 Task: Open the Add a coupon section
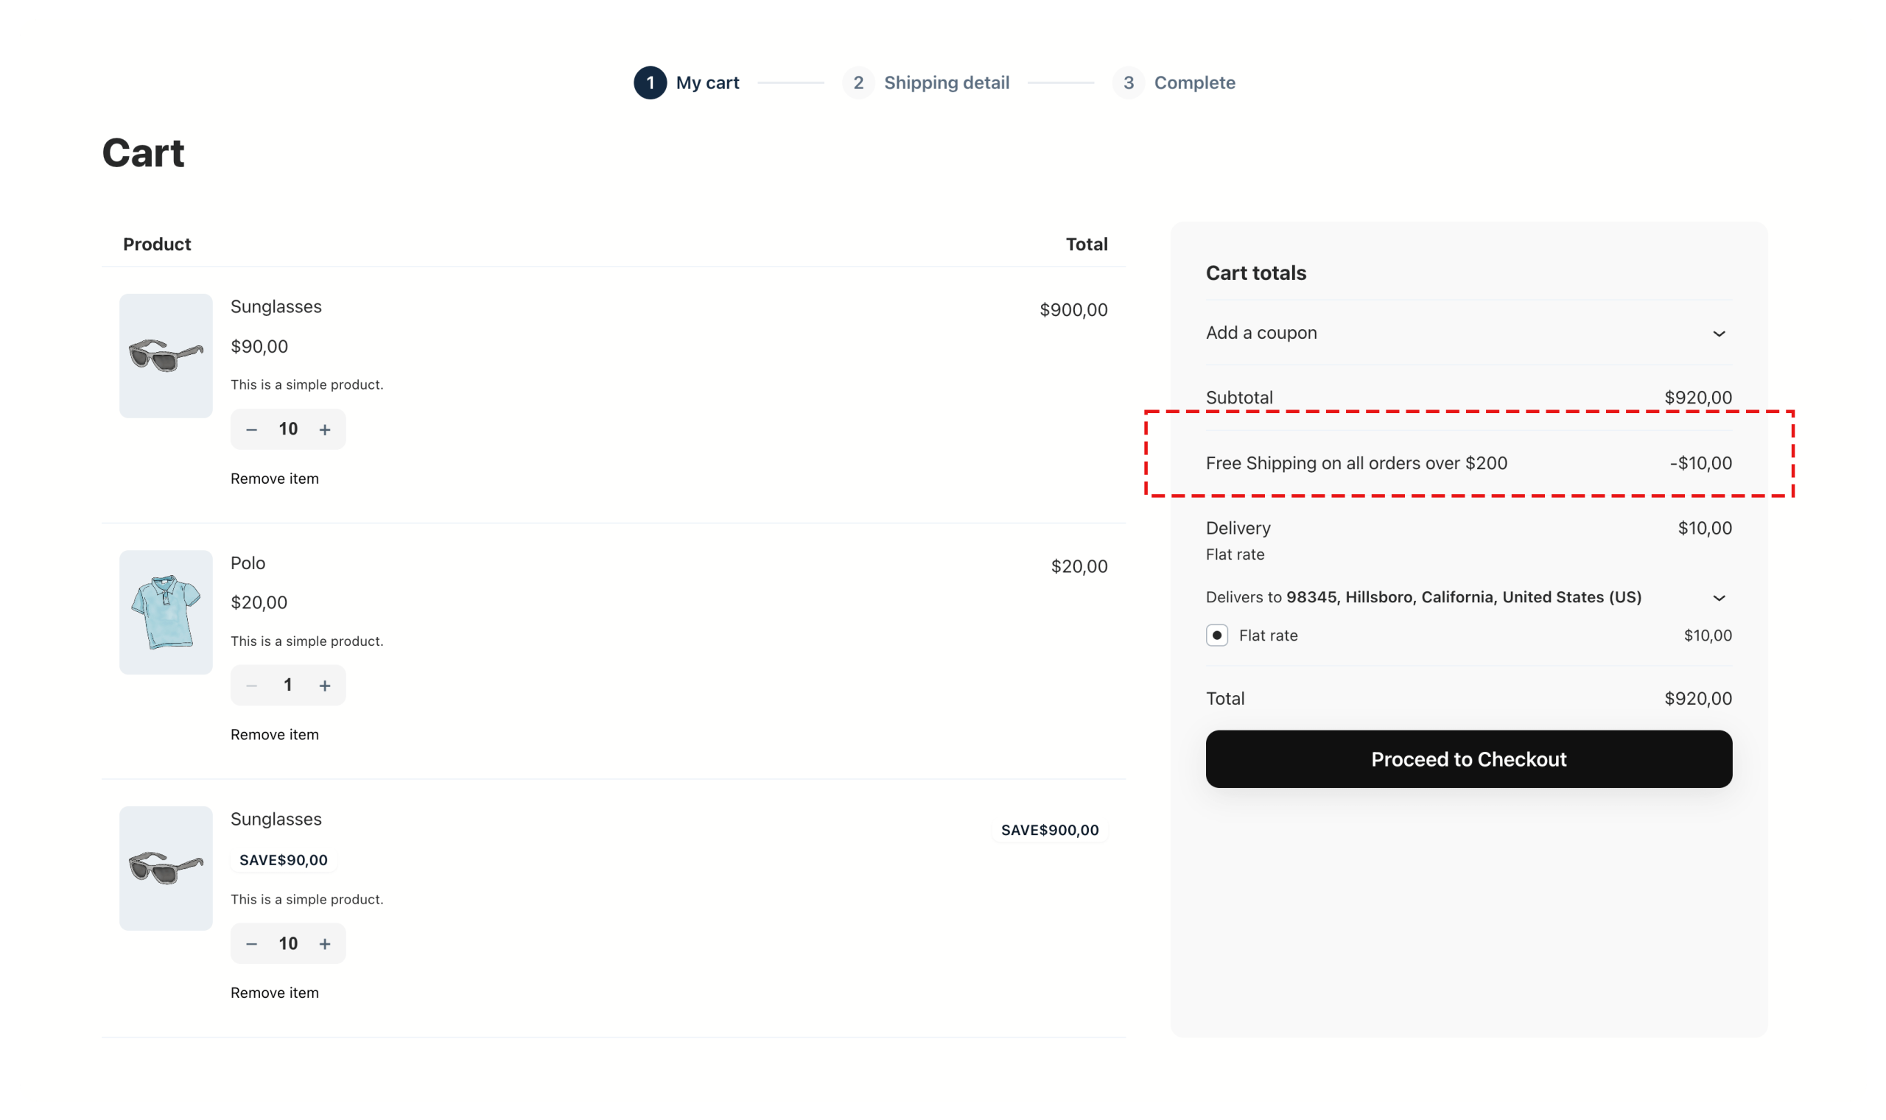1468,333
